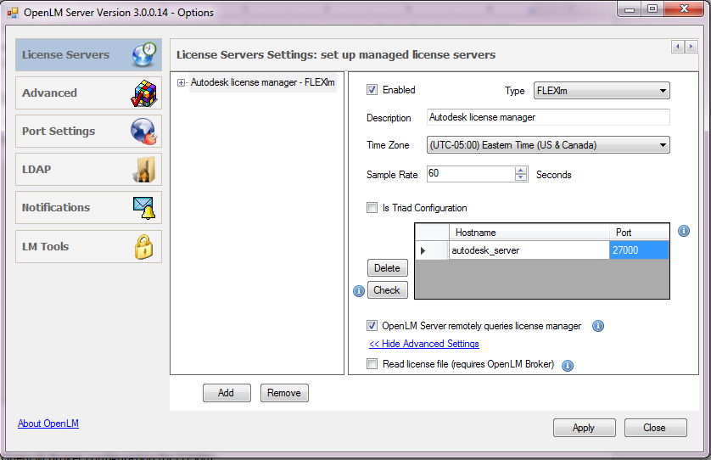Uncheck the Enabled checkbox
This screenshot has width=711, height=460.
372,90
